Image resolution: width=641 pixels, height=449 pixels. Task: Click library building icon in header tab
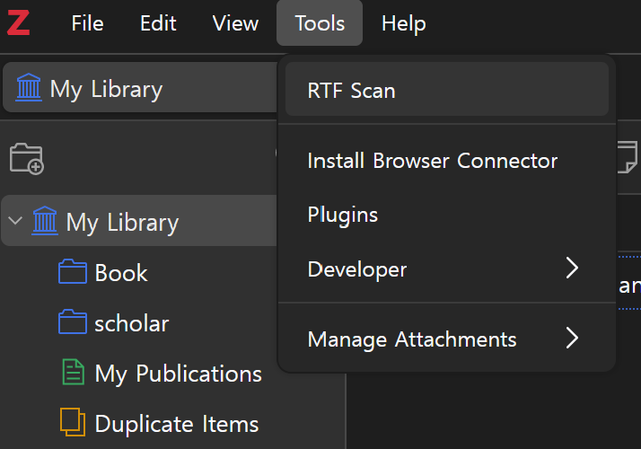(x=29, y=87)
